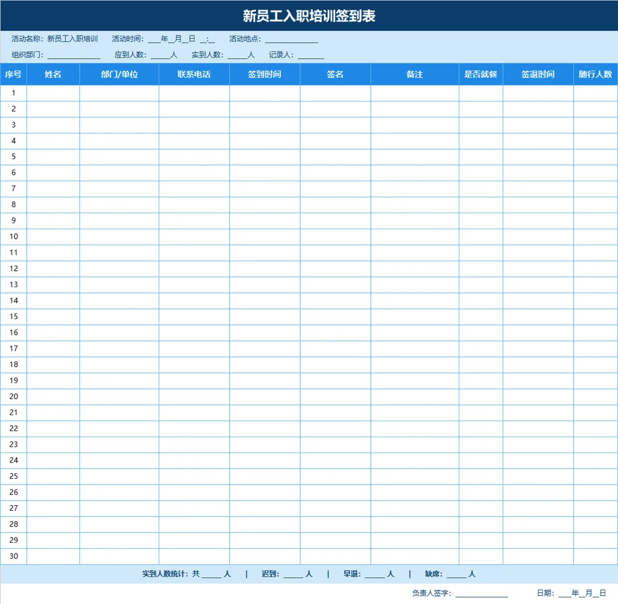Screen dimensions: 618x604
Task: Click the 实到人数统计 total blank
Action: (212, 574)
